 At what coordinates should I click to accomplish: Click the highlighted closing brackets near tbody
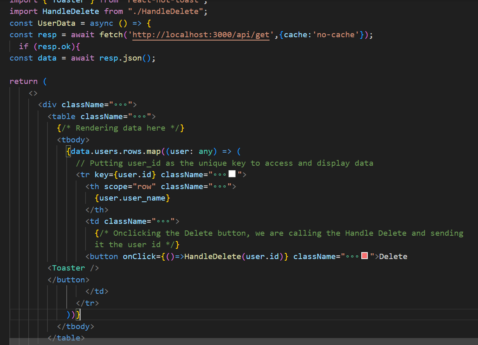[74, 314]
